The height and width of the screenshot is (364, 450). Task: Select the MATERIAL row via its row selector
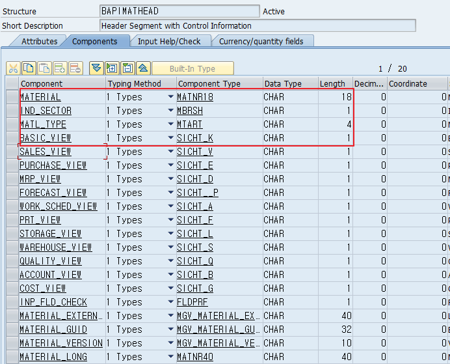(12, 97)
